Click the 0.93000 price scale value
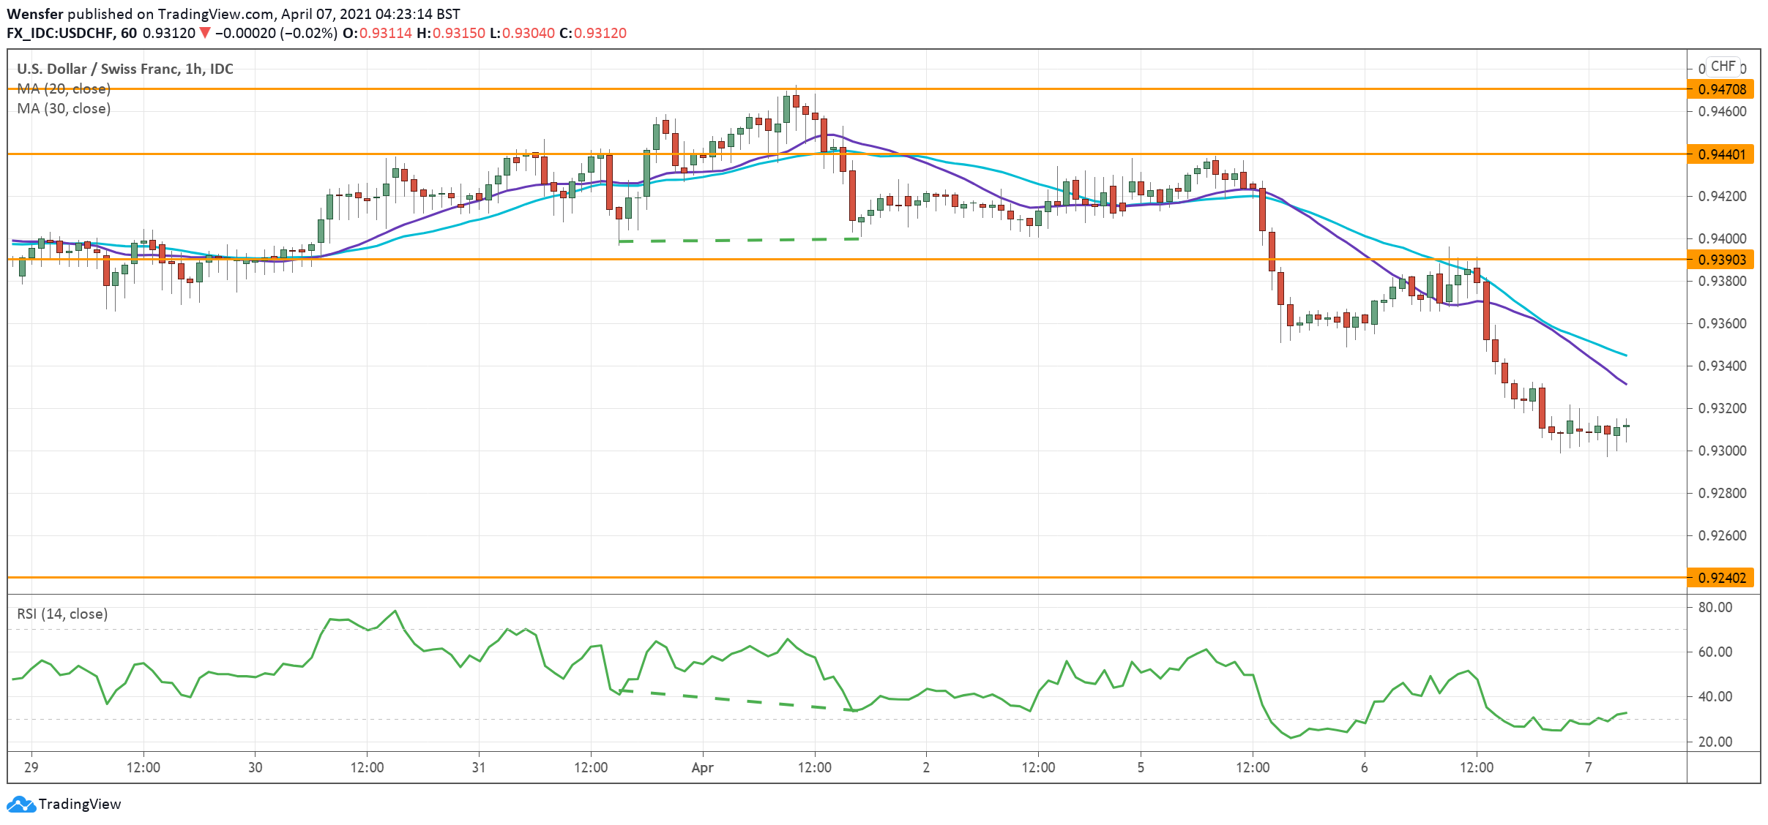The height and width of the screenshot is (825, 1768). (1722, 451)
